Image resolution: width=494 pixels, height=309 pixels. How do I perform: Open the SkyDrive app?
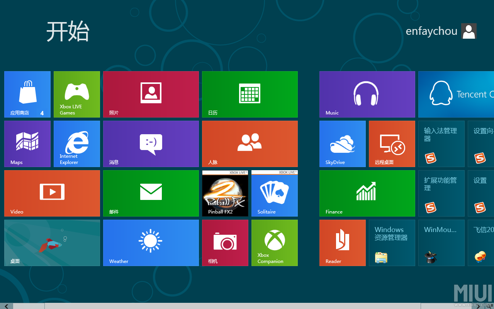[x=342, y=143]
